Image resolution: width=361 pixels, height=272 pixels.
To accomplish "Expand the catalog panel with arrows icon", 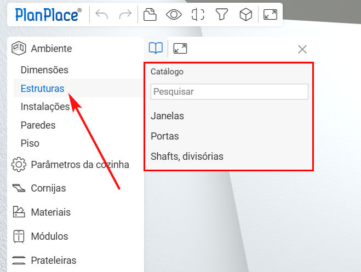I will pos(180,49).
